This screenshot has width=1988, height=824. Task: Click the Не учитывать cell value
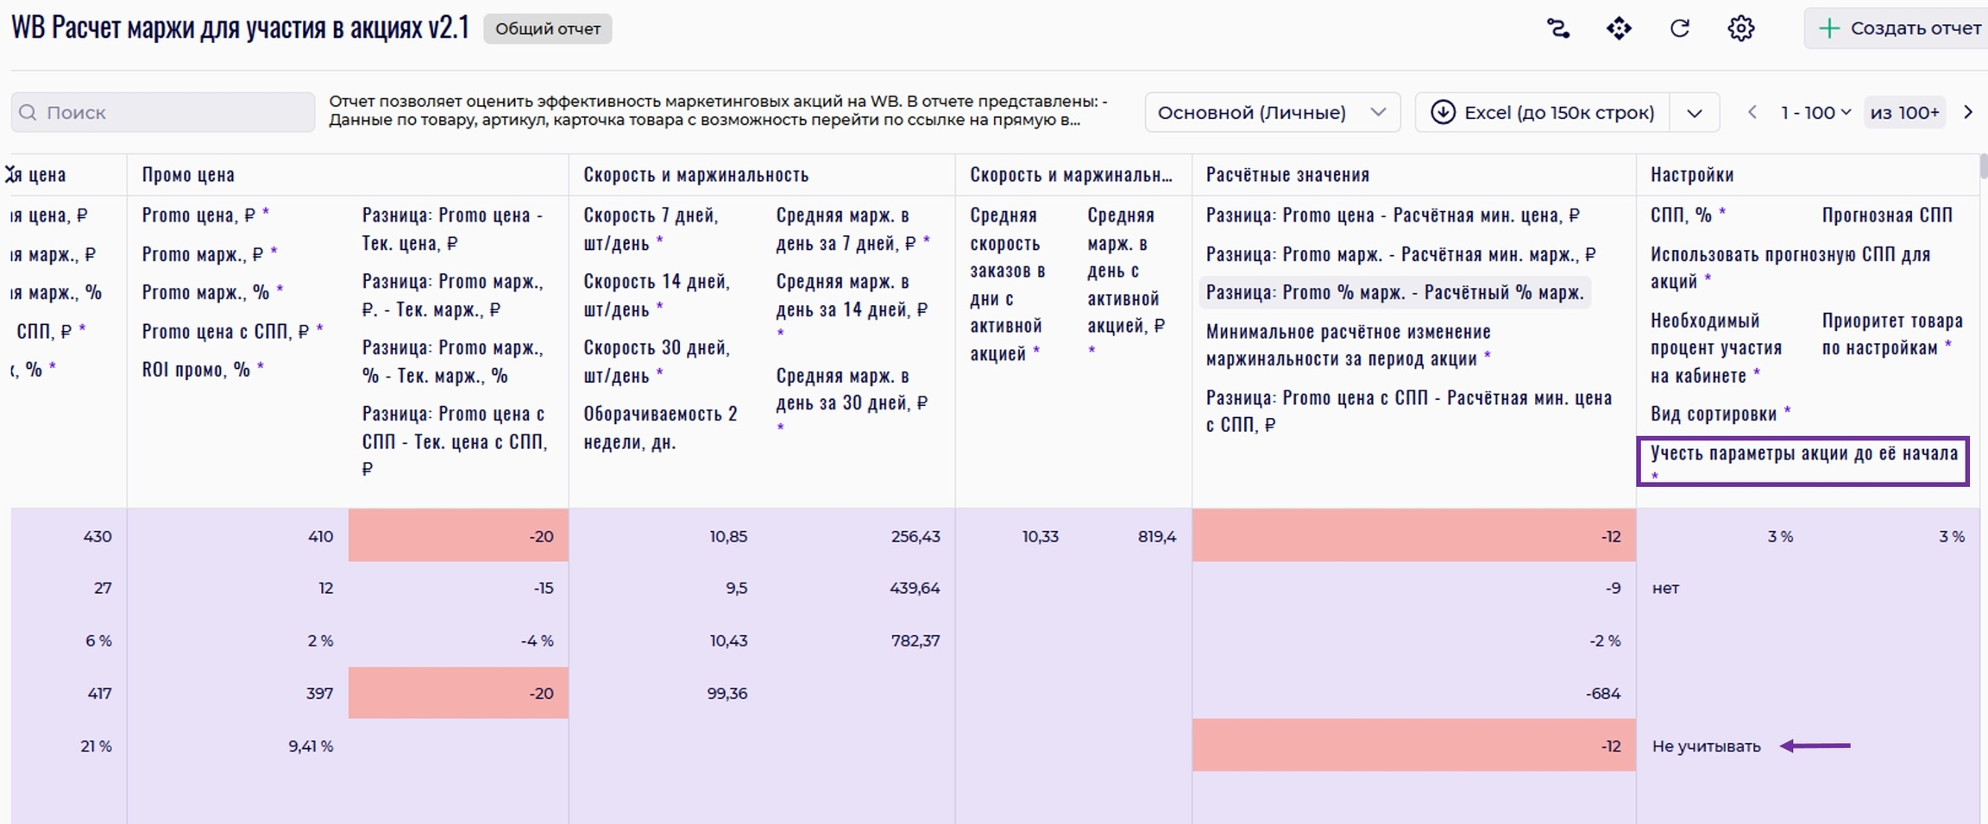(x=1706, y=746)
